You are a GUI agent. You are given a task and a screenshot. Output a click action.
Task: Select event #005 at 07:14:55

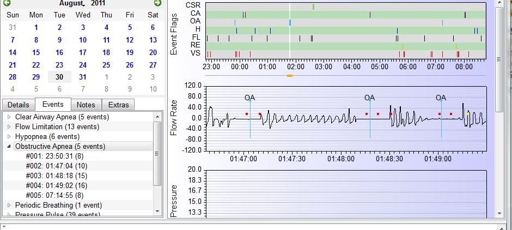[56, 196]
